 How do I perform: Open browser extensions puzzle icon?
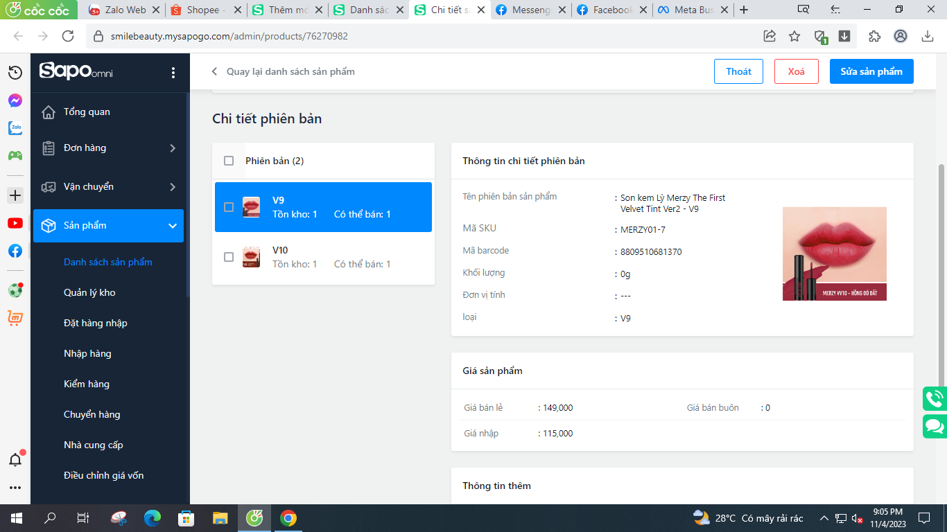(874, 36)
